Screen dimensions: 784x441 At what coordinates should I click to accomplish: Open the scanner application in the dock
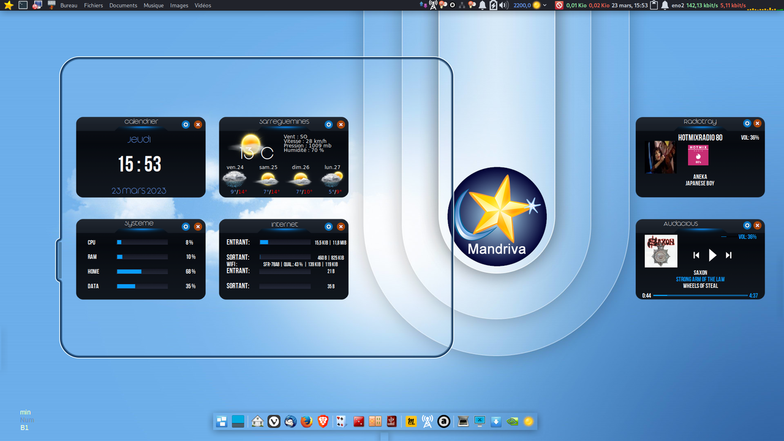coord(463,421)
